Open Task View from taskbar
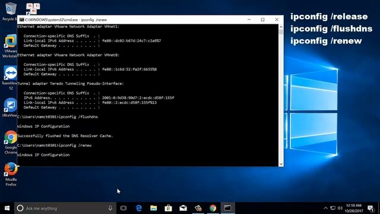The height and width of the screenshot is (214, 380). [x=123, y=208]
